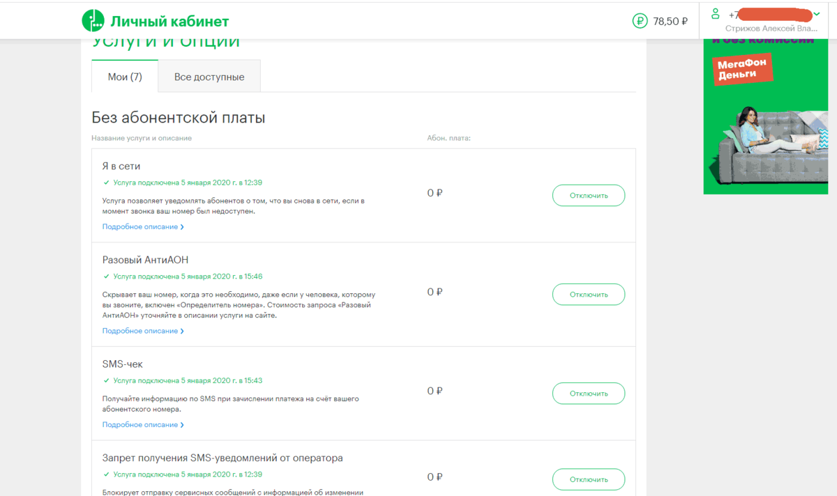The image size is (837, 496).
Task: Click the Абон. плата column header
Action: (x=449, y=138)
